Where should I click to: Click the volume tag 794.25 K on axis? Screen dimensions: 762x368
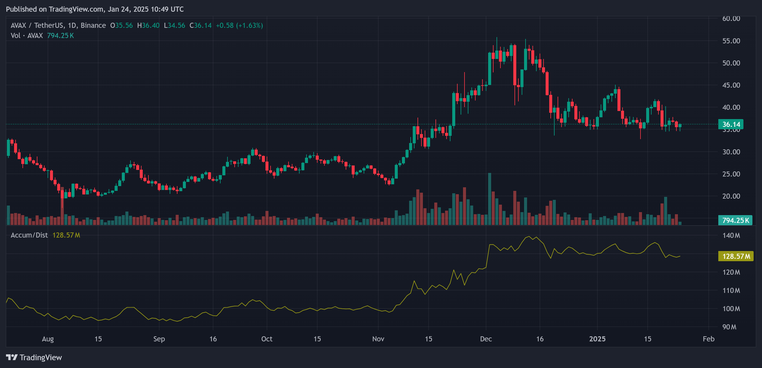pos(735,220)
